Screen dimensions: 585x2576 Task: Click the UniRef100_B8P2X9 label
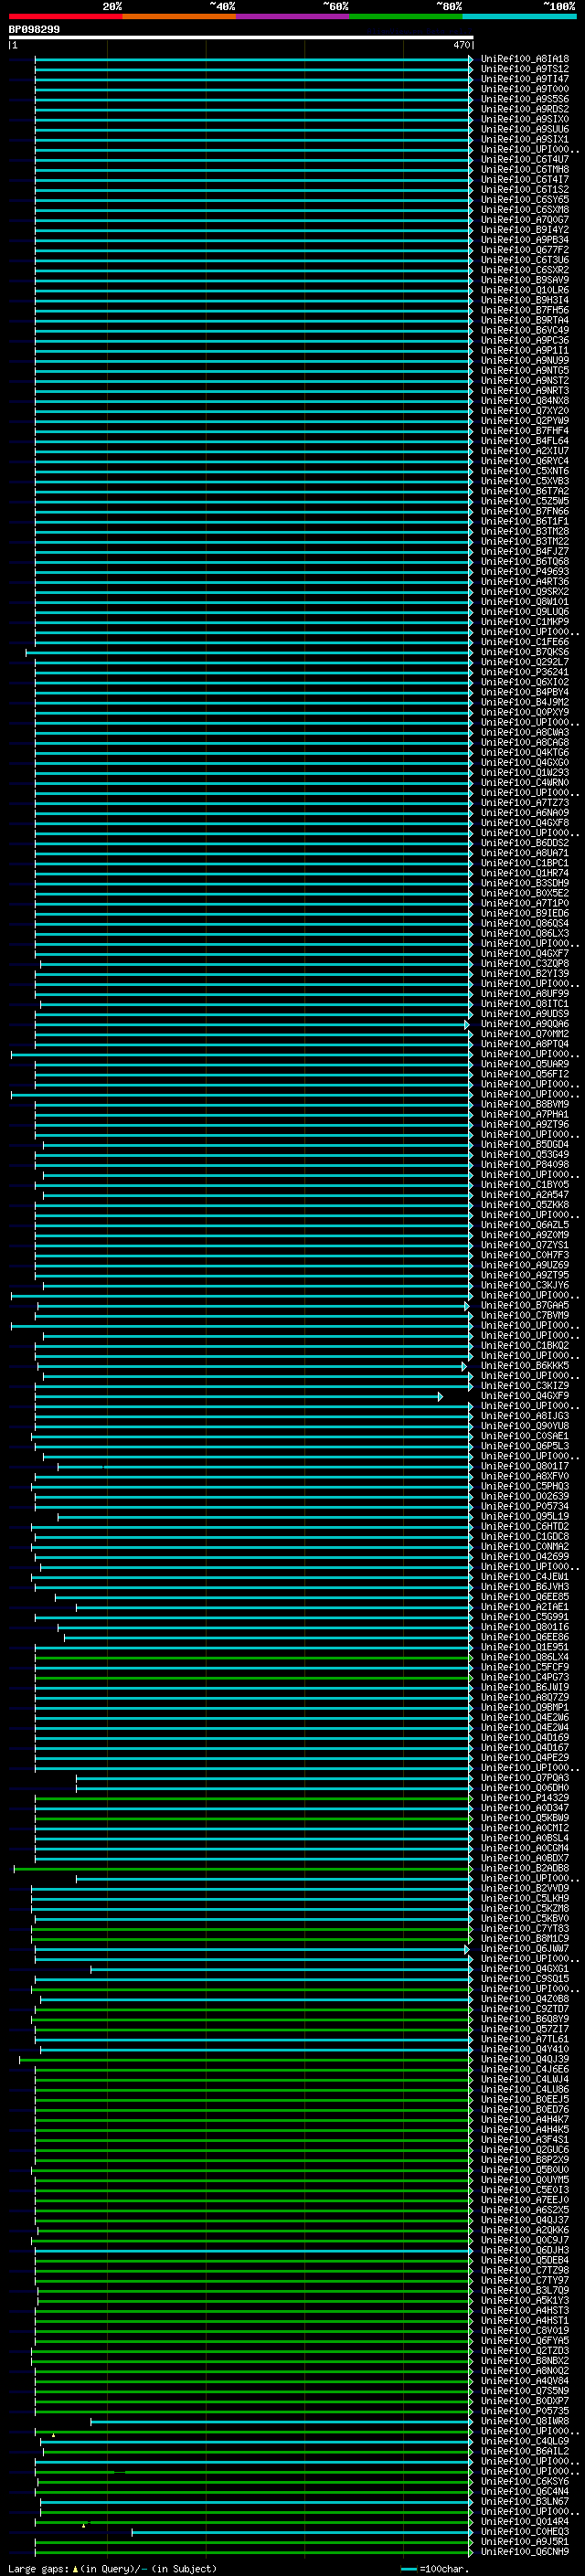click(x=525, y=2160)
